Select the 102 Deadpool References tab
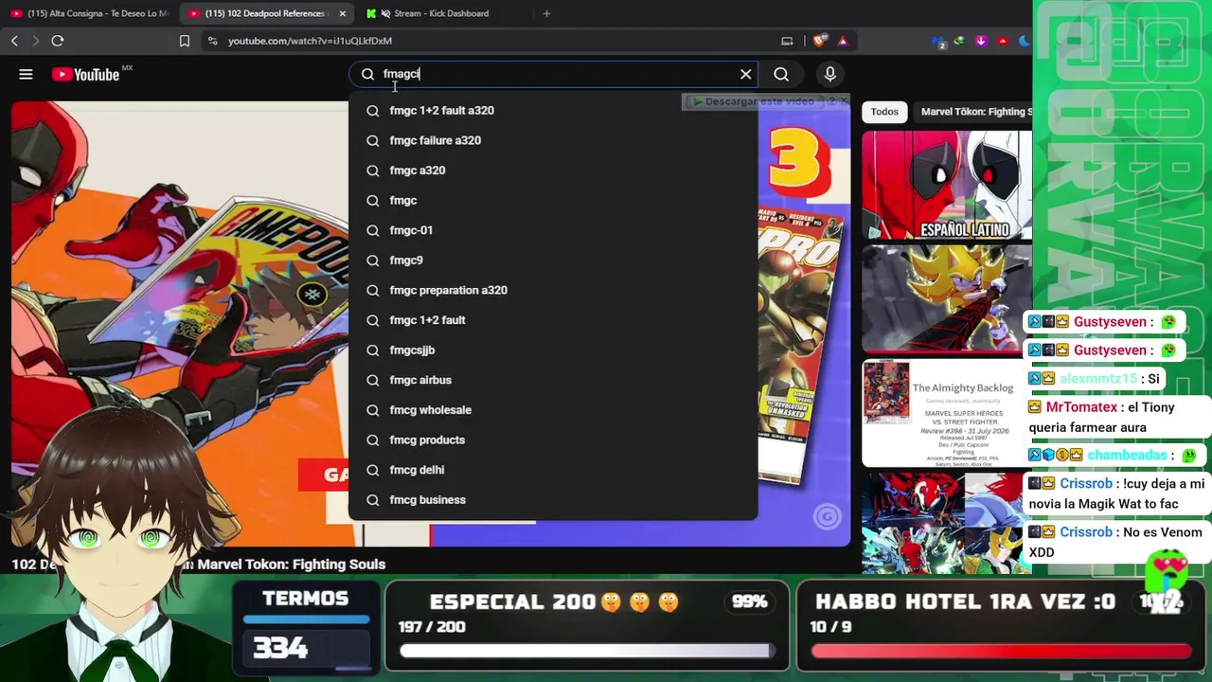This screenshot has width=1212, height=682. pyautogui.click(x=266, y=13)
